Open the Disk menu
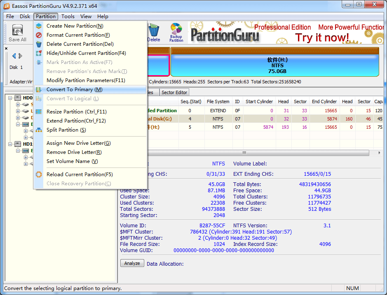387x295 pixels. (x=25, y=17)
